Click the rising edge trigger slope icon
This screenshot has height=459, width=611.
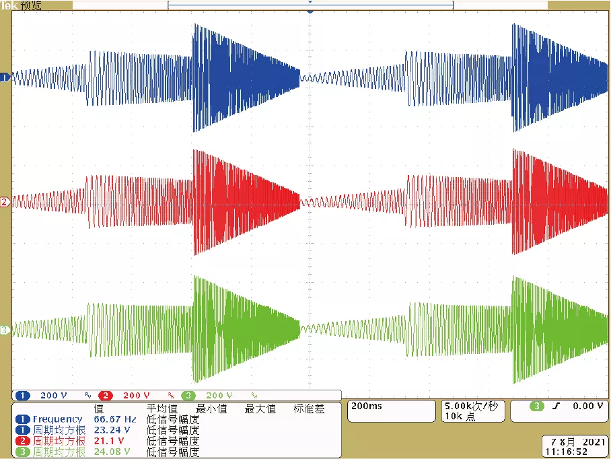point(556,407)
